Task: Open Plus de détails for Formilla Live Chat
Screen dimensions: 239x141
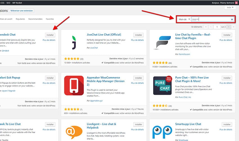Action: [226, 40]
